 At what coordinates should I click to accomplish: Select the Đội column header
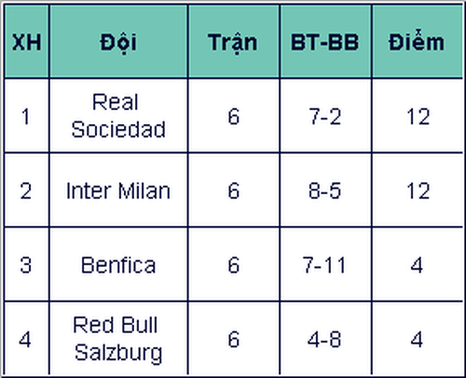[x=118, y=41]
